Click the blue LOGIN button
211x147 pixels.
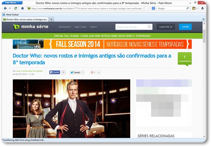(185, 27)
